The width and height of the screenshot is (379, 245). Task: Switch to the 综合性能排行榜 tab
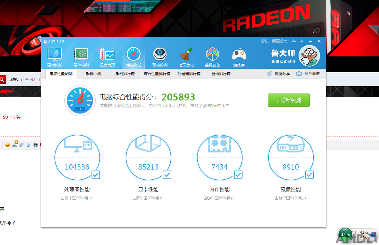(157, 74)
